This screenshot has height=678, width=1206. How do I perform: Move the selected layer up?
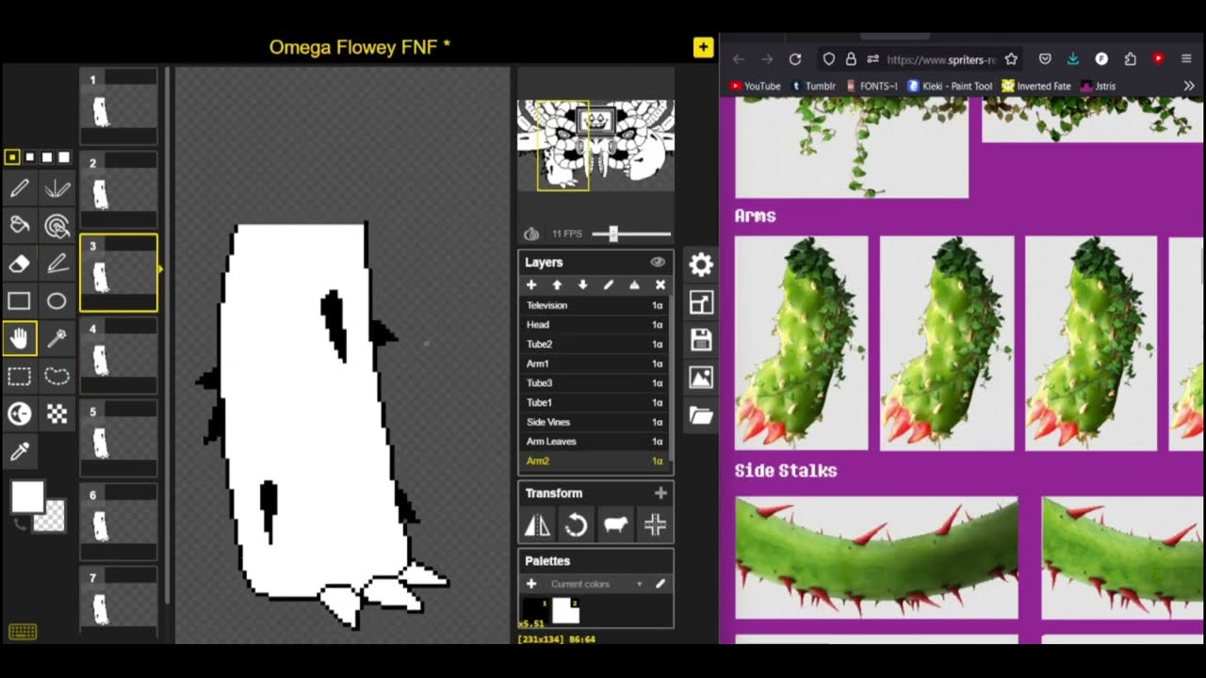[x=557, y=284]
